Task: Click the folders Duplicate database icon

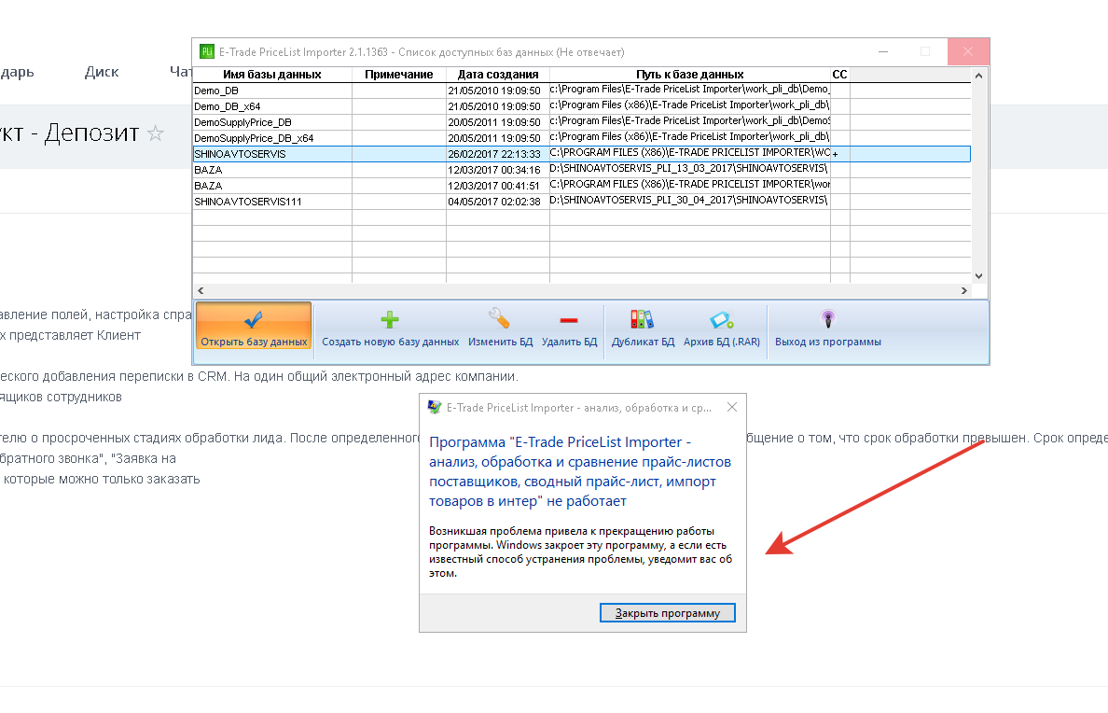Action: pyautogui.click(x=643, y=319)
